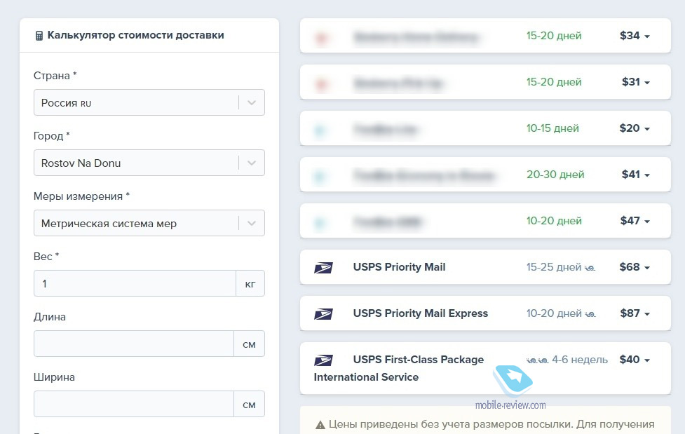Screen dimensions: 685x434
Task: Click the USPS eagle logo for Priority Mail
Action: (x=323, y=267)
